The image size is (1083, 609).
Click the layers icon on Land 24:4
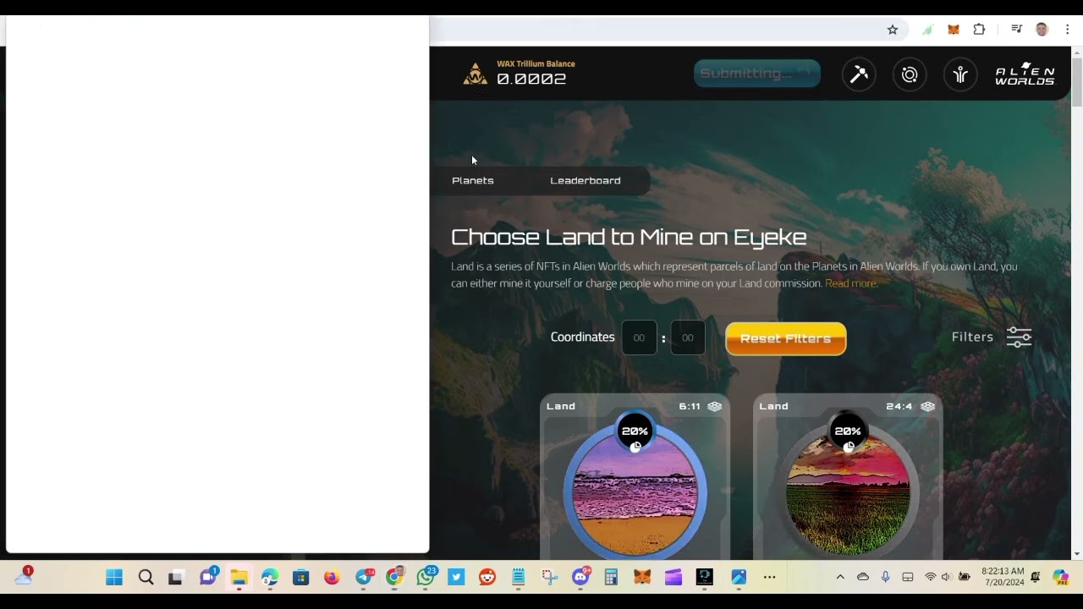[928, 407]
